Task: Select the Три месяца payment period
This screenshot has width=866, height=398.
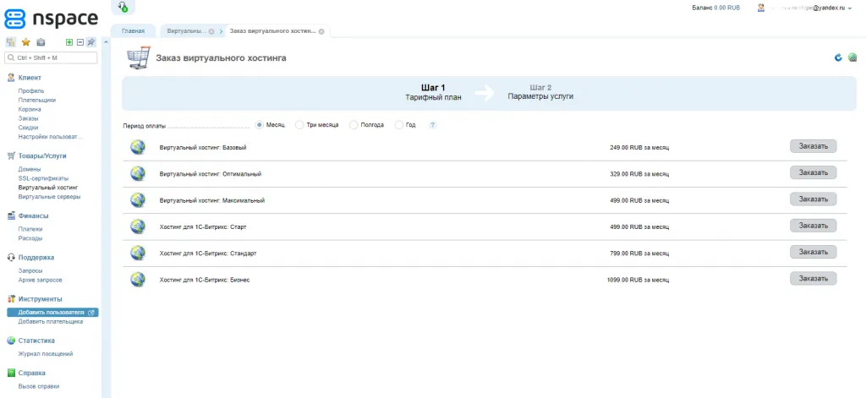Action: 299,125
